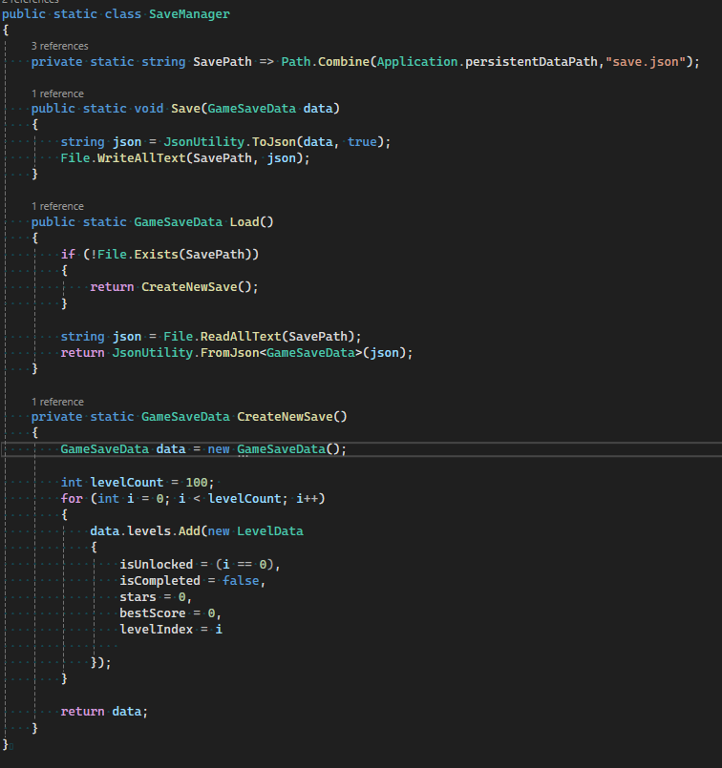Screen dimensions: 722x768
Task: Click the bestScore initializer field
Action: click(153, 613)
